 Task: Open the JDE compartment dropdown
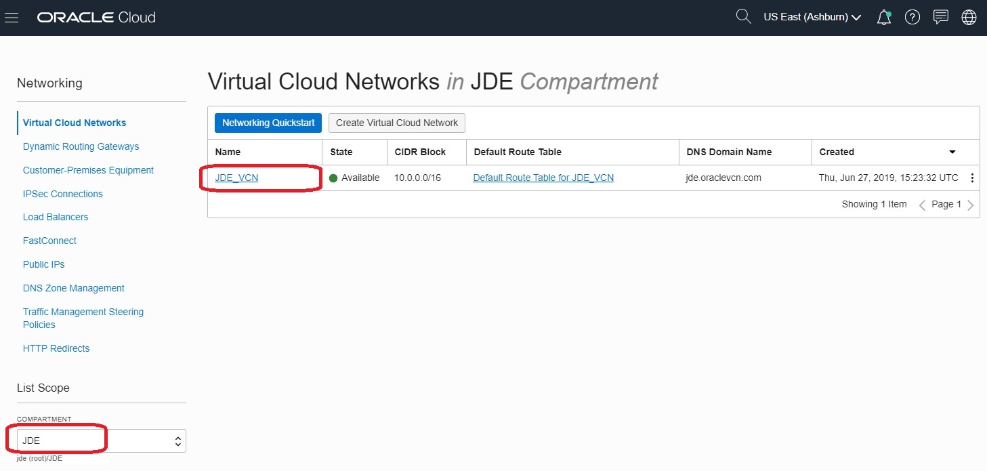[102, 441]
